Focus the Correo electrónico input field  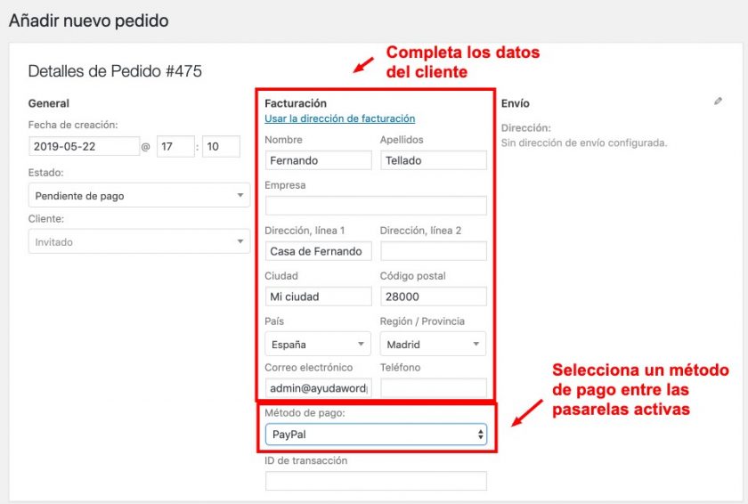318,388
